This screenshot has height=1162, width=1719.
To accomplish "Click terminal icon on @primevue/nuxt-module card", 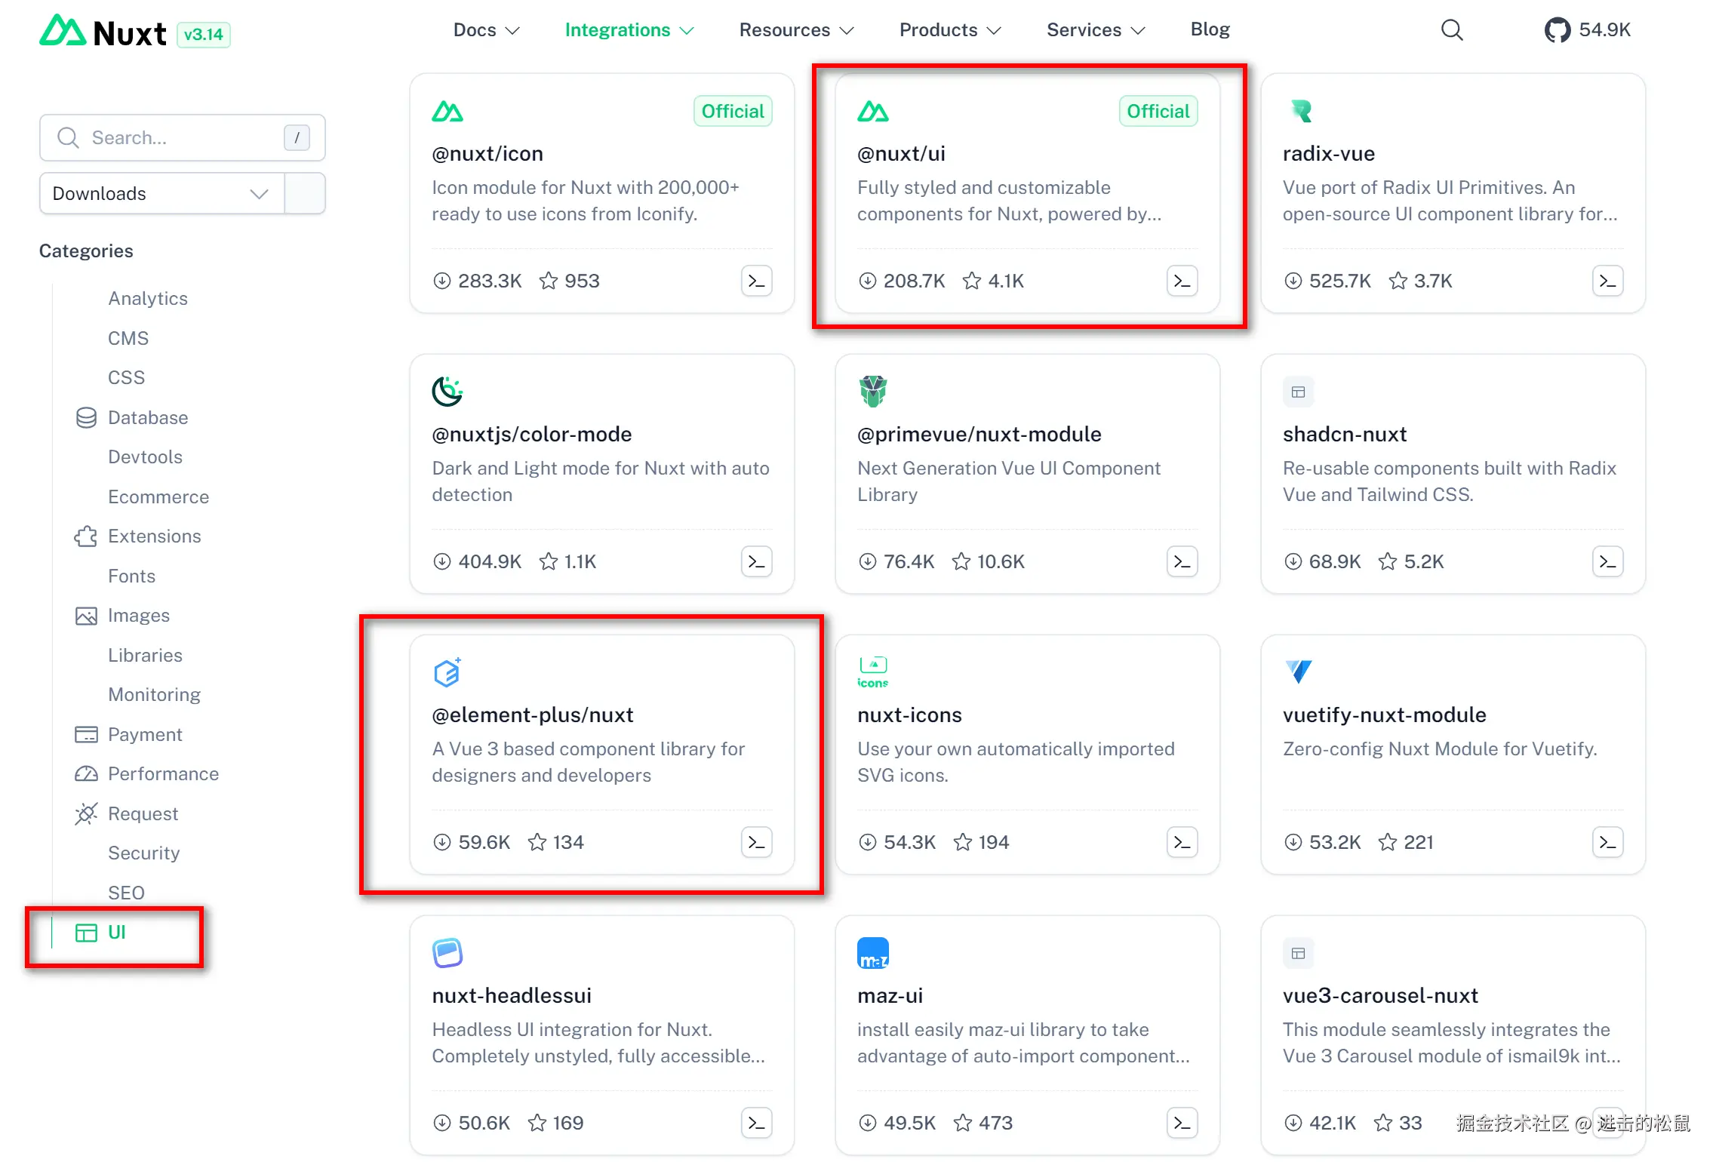I will [1182, 561].
